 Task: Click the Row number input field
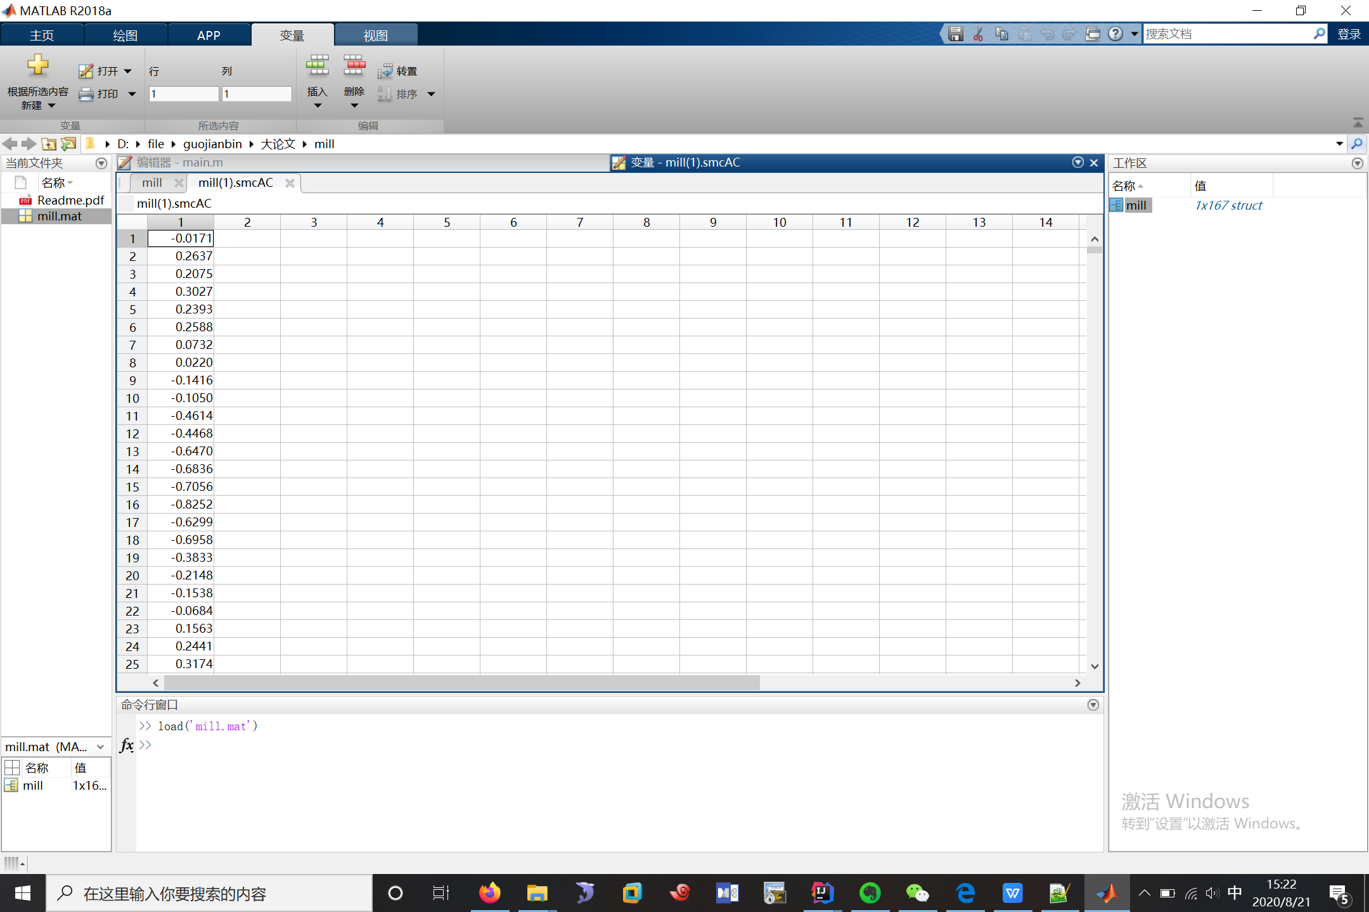point(183,94)
